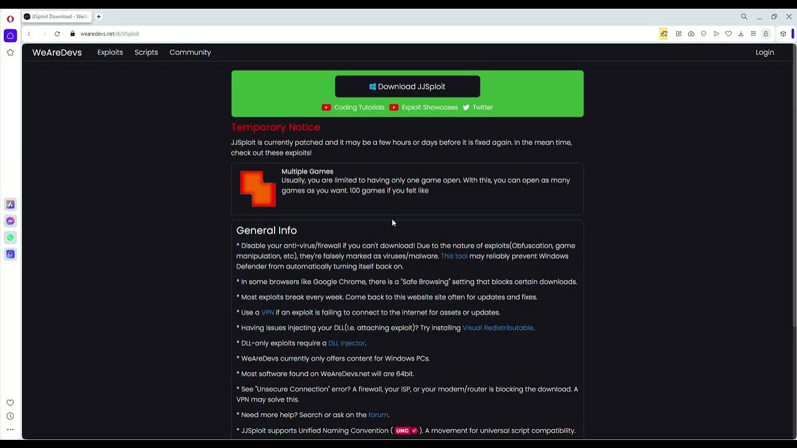The height and width of the screenshot is (448, 797).
Task: Open Aria AI in the sidebar
Action: tap(10, 205)
